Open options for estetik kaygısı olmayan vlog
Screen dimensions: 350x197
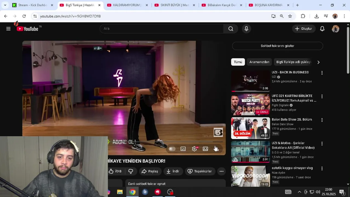click(x=322, y=169)
